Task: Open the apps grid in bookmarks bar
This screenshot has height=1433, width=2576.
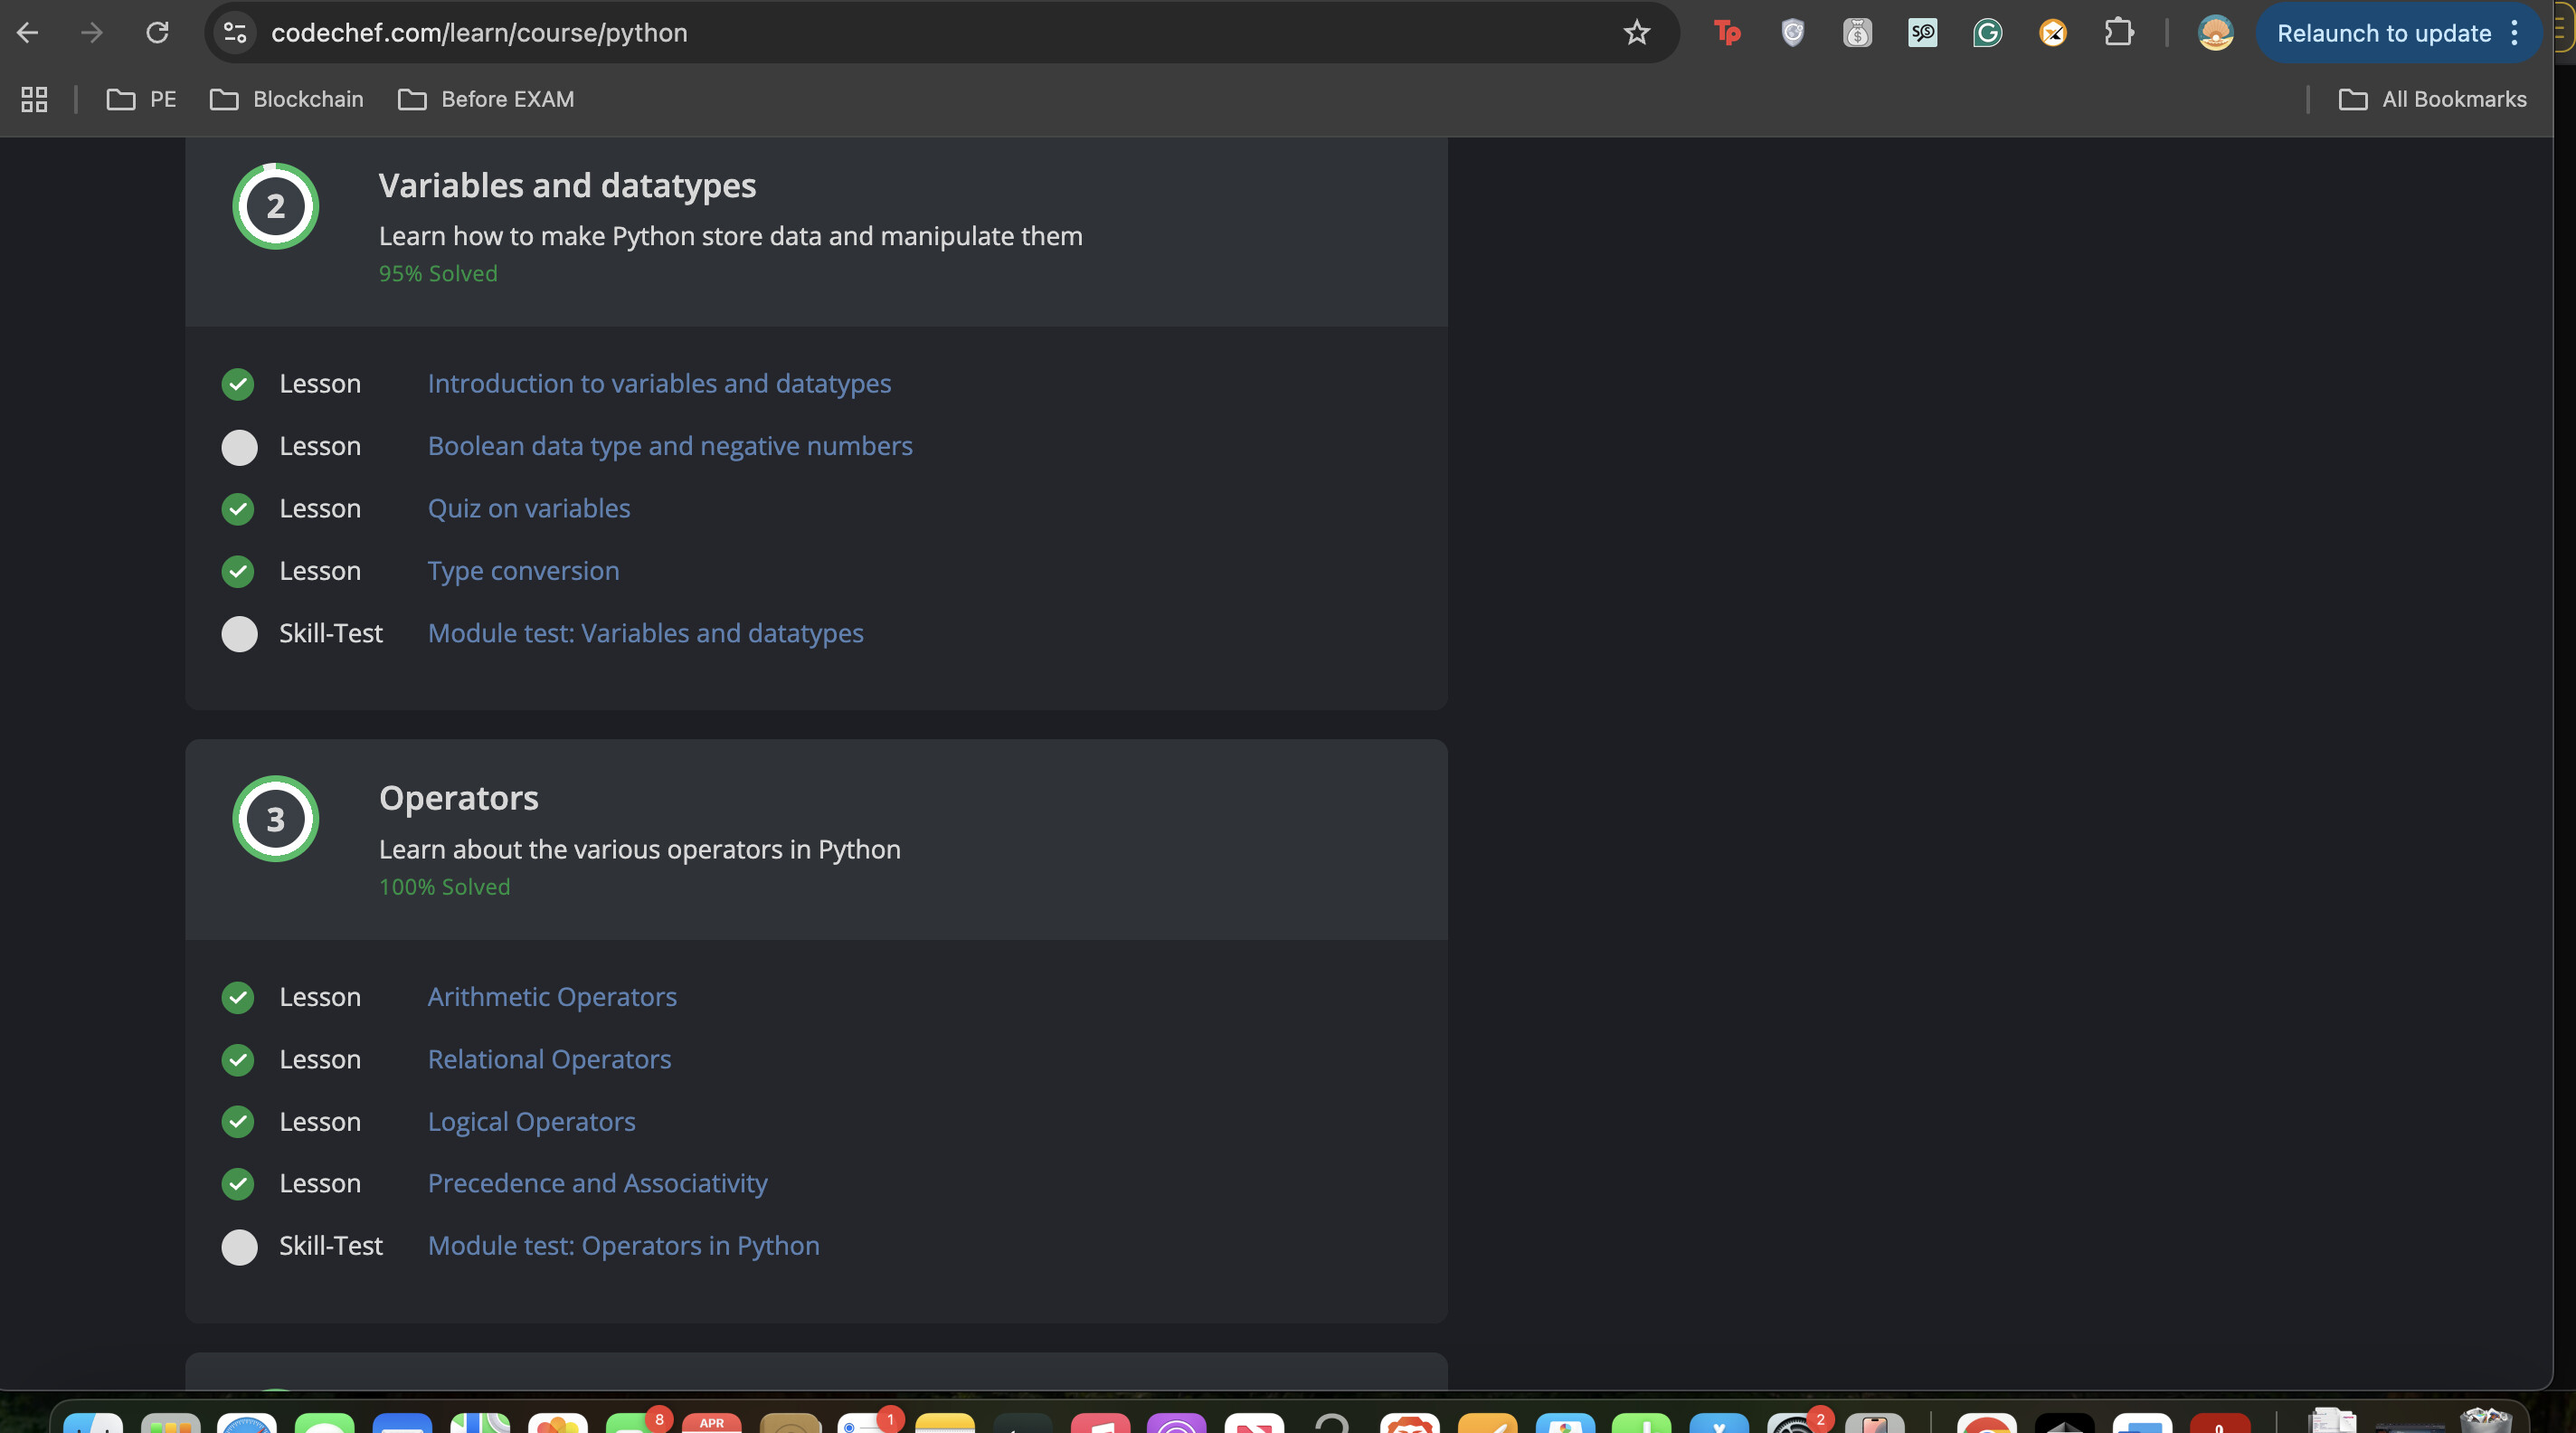Action: (x=34, y=99)
